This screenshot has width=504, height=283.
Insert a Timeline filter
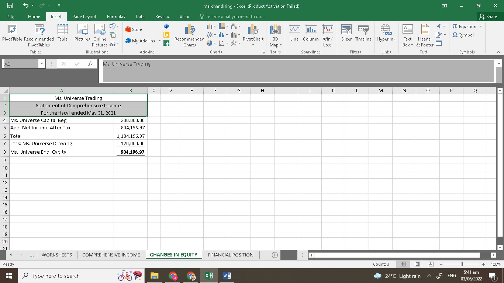point(363,34)
